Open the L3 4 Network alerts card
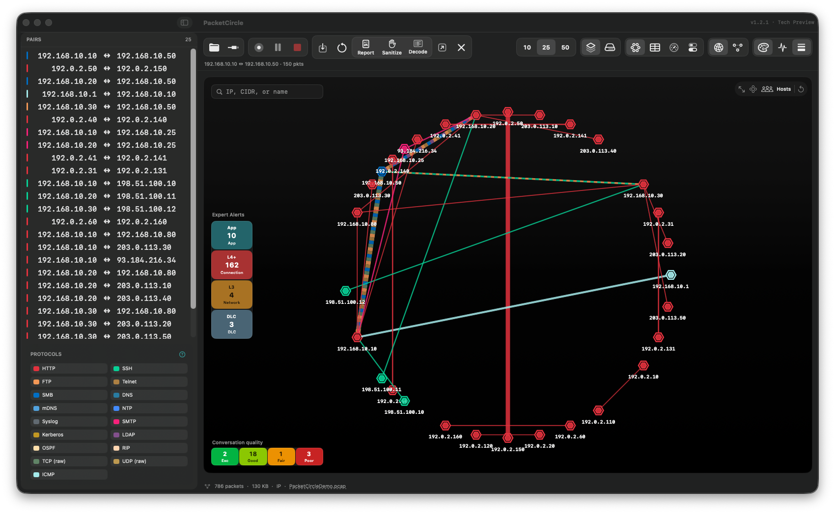 tap(232, 295)
